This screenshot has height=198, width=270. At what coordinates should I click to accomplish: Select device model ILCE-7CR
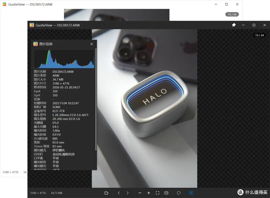point(58,111)
